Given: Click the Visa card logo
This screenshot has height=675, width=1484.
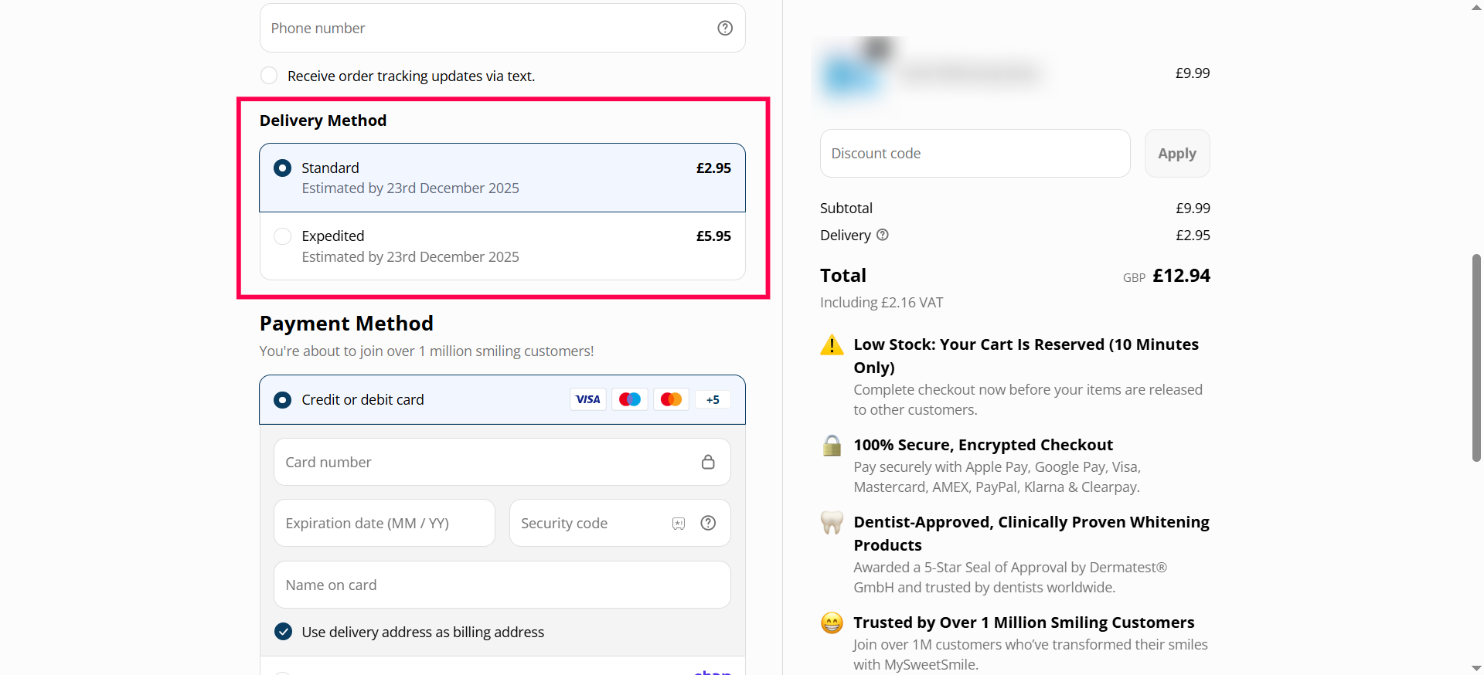Looking at the screenshot, I should pos(587,399).
